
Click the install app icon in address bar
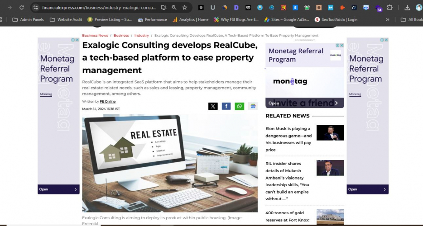point(163,8)
